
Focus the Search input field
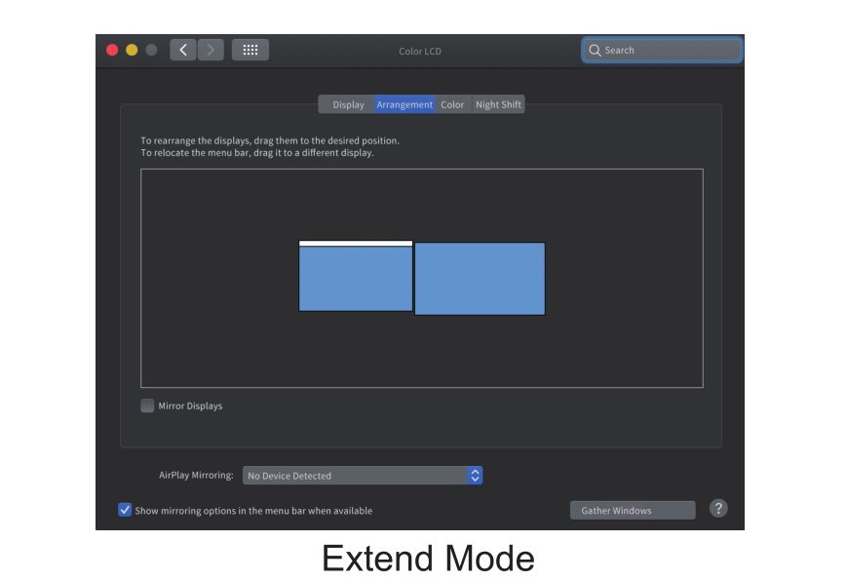coord(668,51)
